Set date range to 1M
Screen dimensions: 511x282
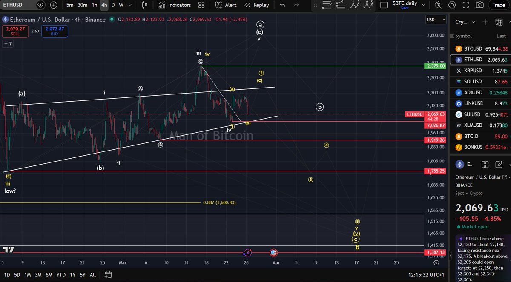point(27,275)
